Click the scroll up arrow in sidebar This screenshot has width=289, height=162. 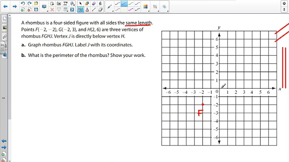(x=10, y=16)
